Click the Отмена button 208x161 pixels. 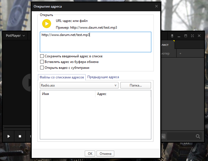106,153
